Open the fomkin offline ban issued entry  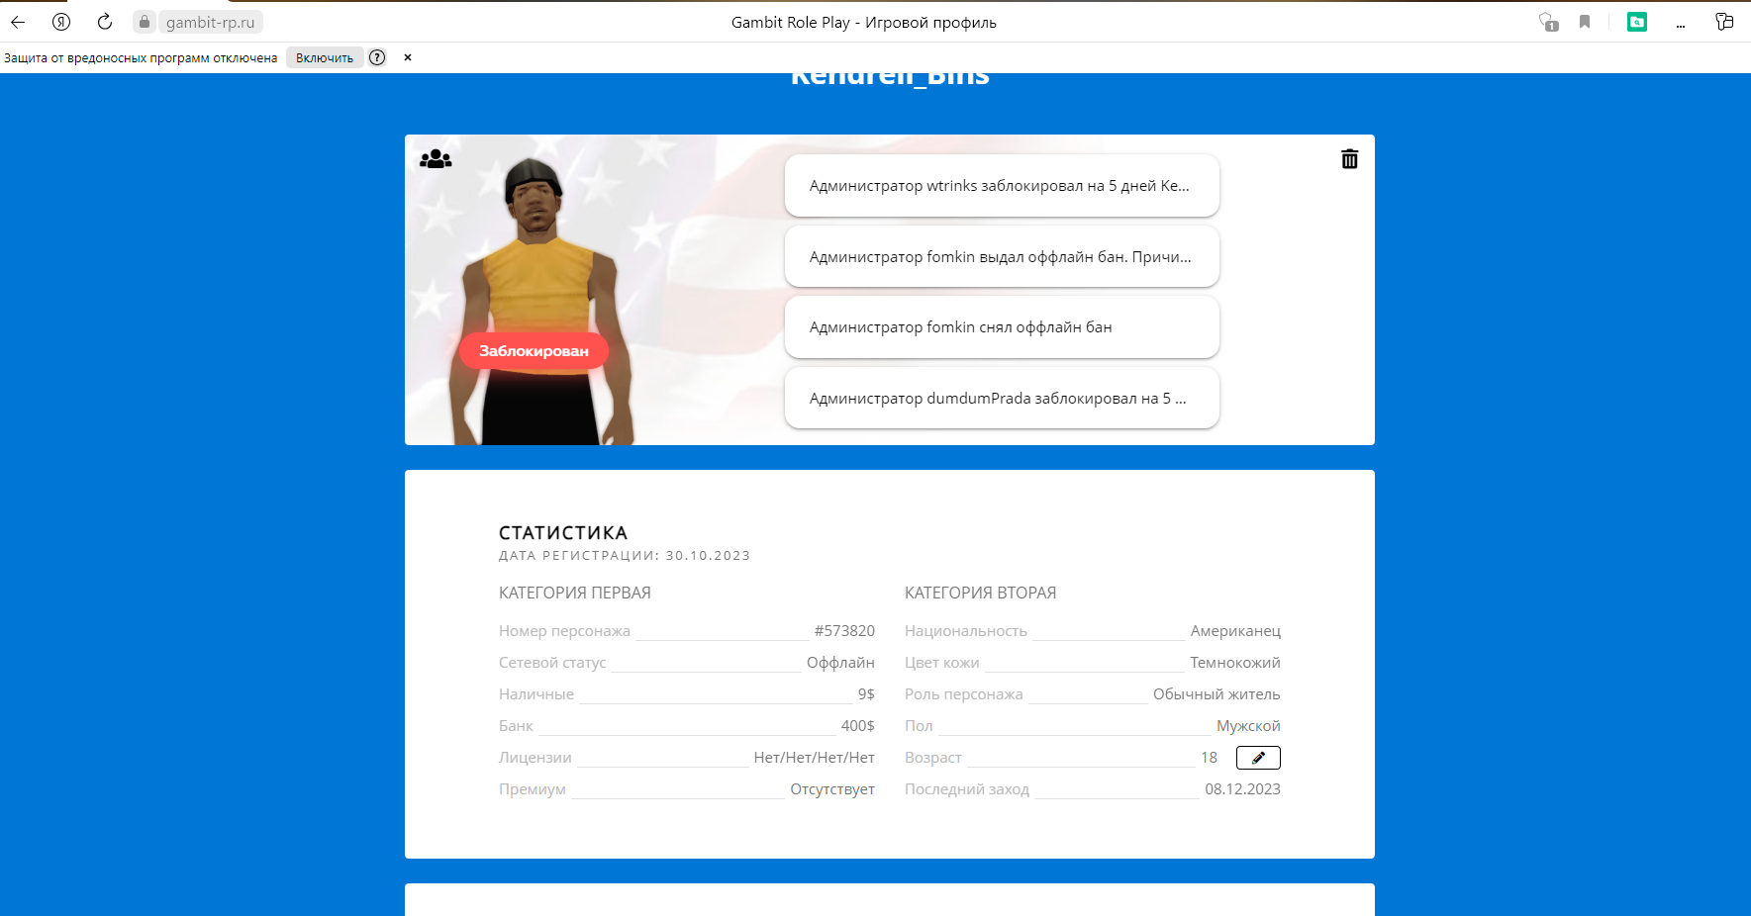click(1001, 257)
